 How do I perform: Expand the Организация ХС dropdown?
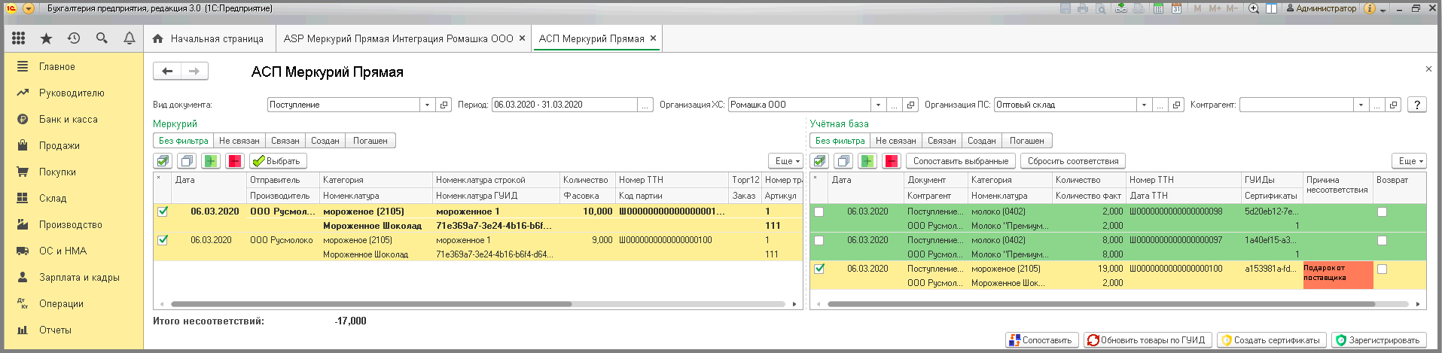point(878,105)
